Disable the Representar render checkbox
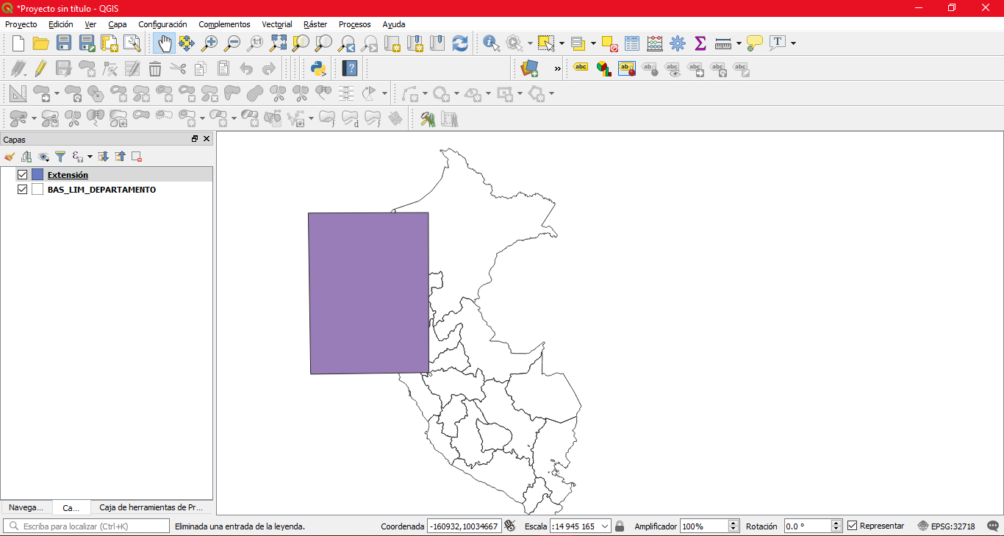 (853, 526)
